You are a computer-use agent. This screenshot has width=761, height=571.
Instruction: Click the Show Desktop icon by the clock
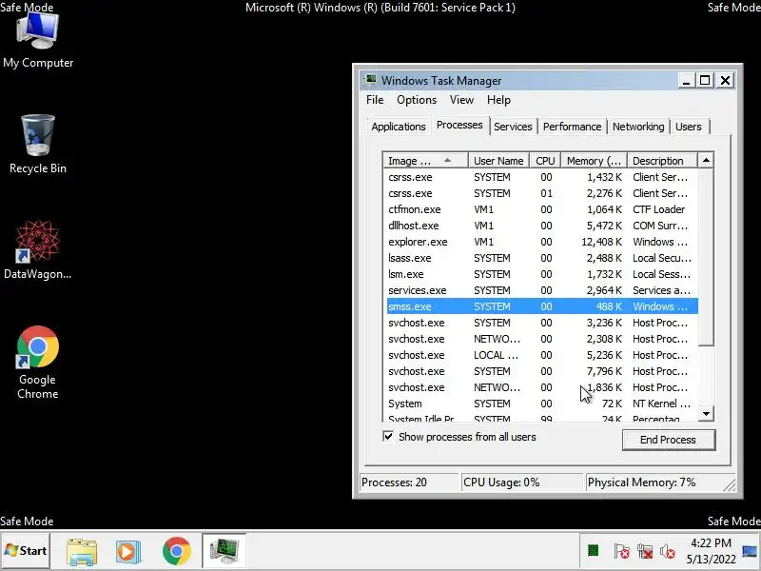750,551
